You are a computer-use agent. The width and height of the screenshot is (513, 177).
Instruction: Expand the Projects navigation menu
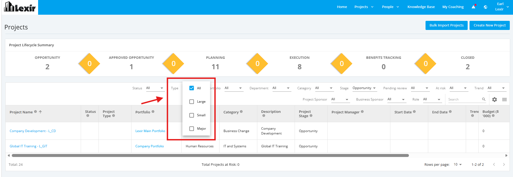(364, 7)
